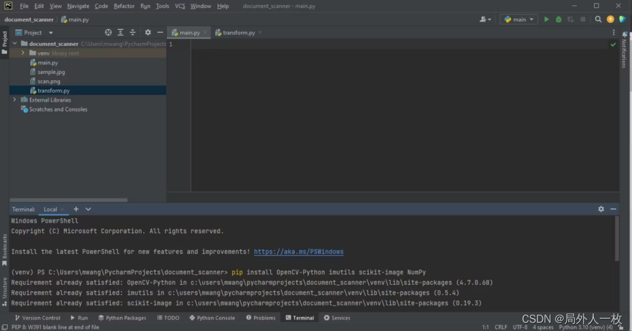This screenshot has width=632, height=331.
Task: Close the main.py editor tab
Action: point(205,32)
